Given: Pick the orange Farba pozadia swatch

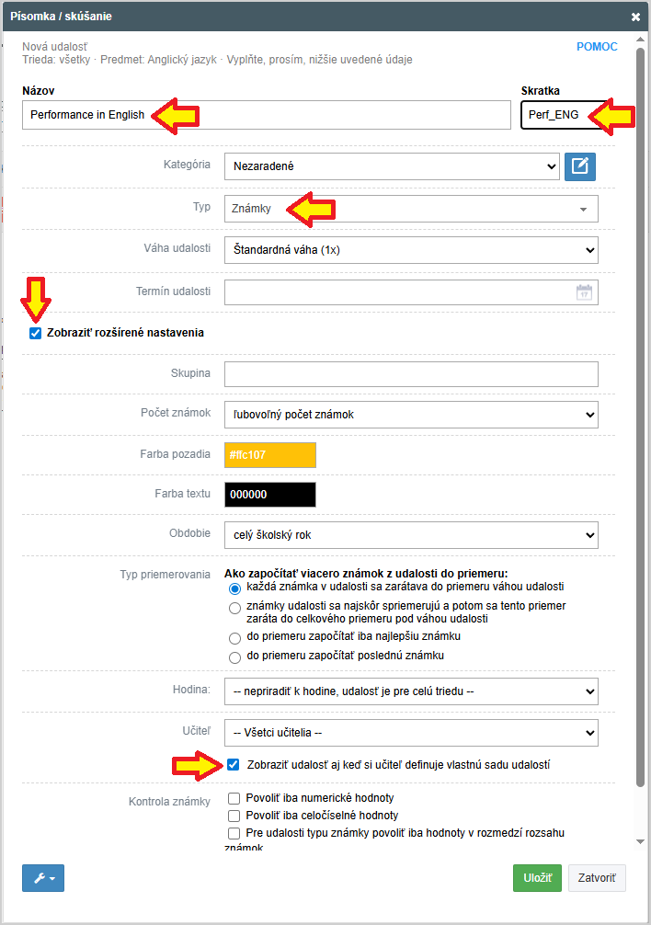Looking at the screenshot, I should tap(270, 455).
